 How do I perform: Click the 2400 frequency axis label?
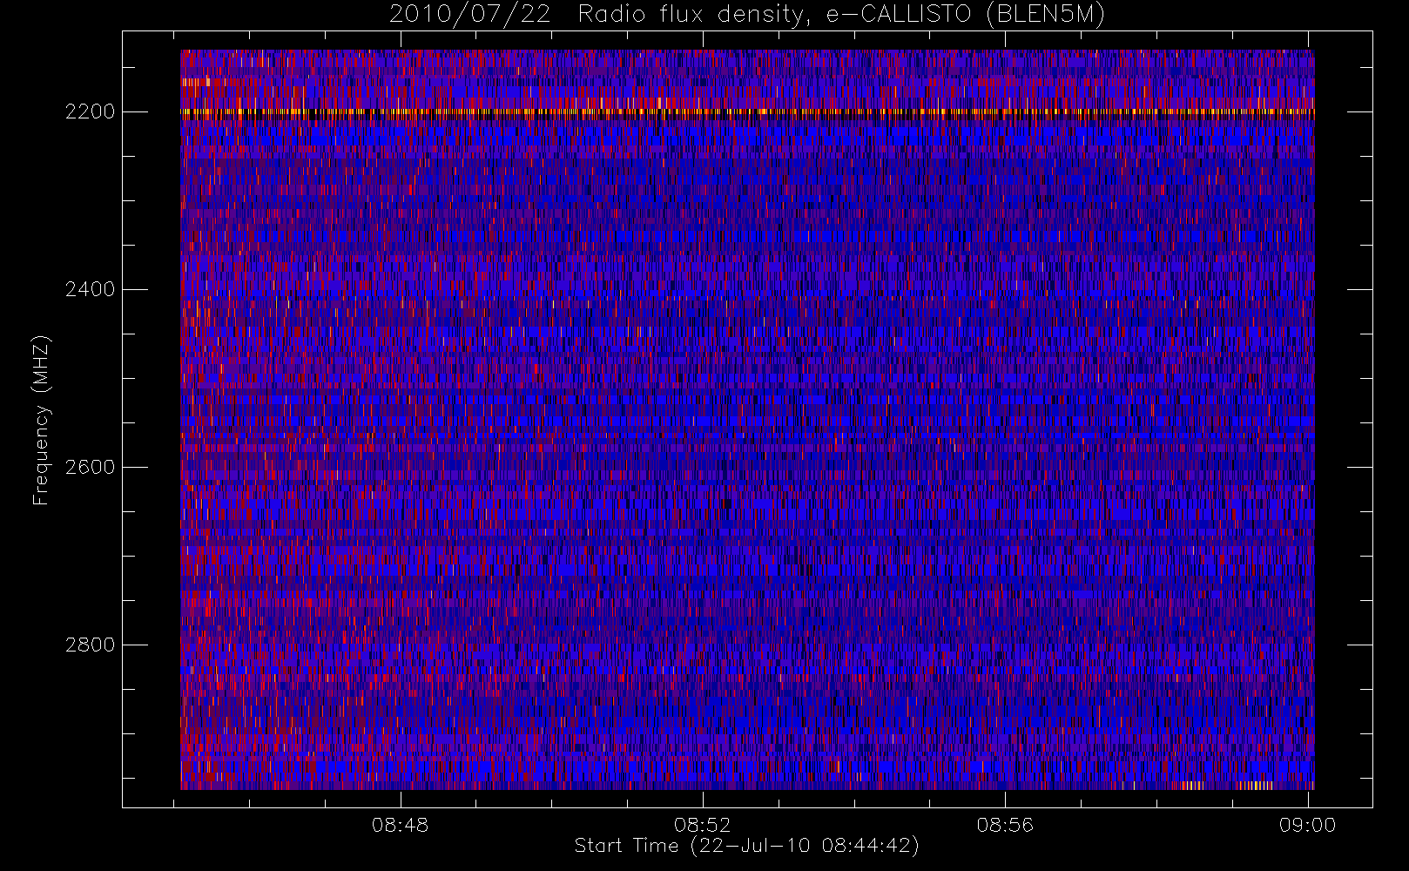(x=90, y=289)
